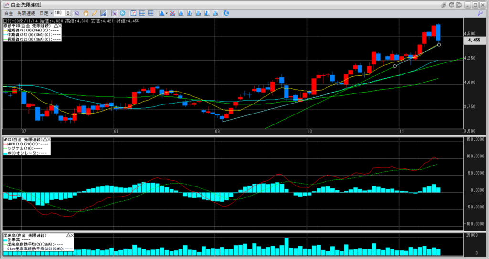Image resolution: width=489 pixels, height=259 pixels.
Task: Click the trend line edit tool
Action: (103, 13)
